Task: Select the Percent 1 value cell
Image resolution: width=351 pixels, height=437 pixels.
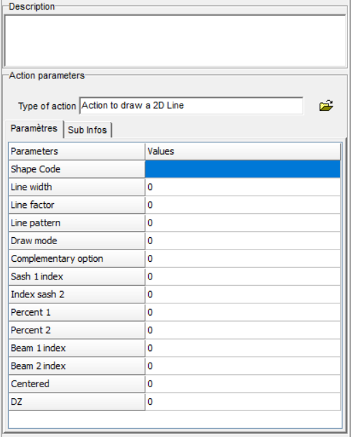Action: pyautogui.click(x=242, y=312)
